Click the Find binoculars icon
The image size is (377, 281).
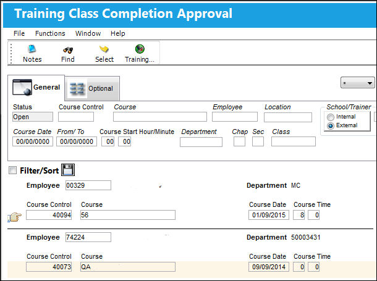pos(68,49)
